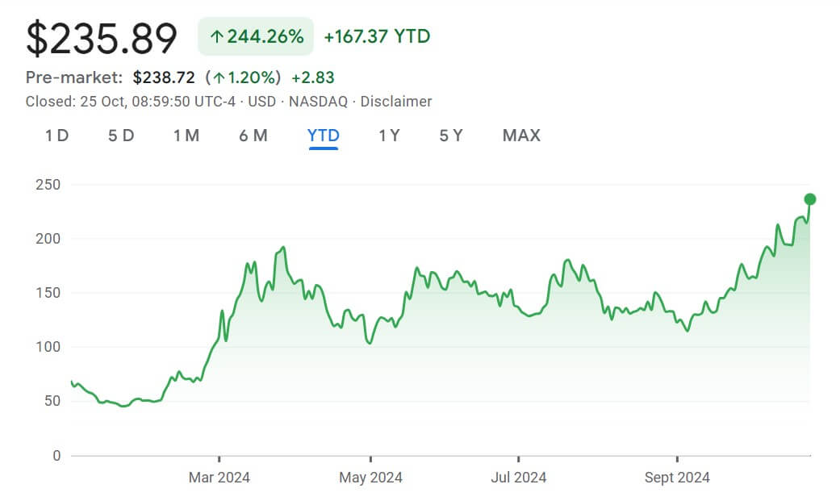Image resolution: width=840 pixels, height=501 pixels.
Task: Select the MAX time range
Action: point(521,136)
